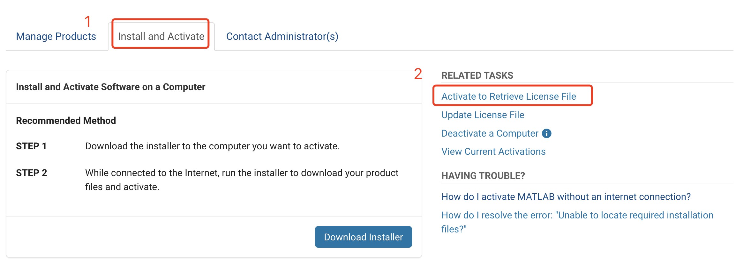Image resolution: width=736 pixels, height=263 pixels.
Task: Click the HAVING TROUBLE? heading
Action: point(483,176)
